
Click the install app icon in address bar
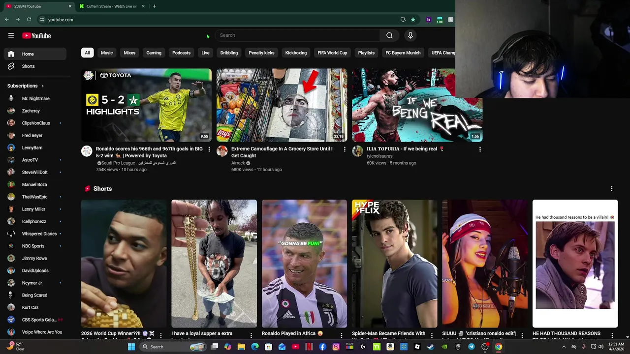point(403,20)
